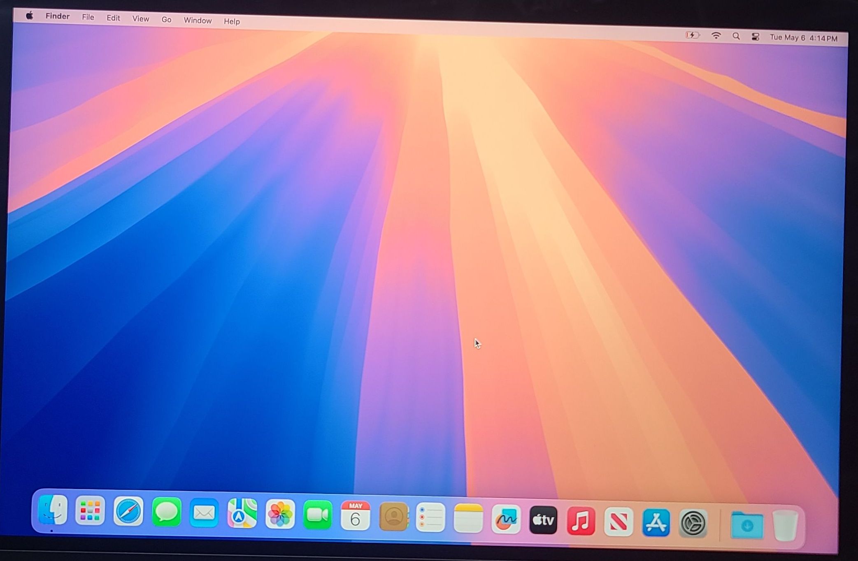Open the Mail app
Image resolution: width=858 pixels, height=561 pixels.
tap(204, 513)
